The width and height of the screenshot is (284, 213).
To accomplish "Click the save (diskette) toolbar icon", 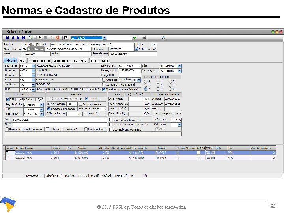I will click(35, 38).
